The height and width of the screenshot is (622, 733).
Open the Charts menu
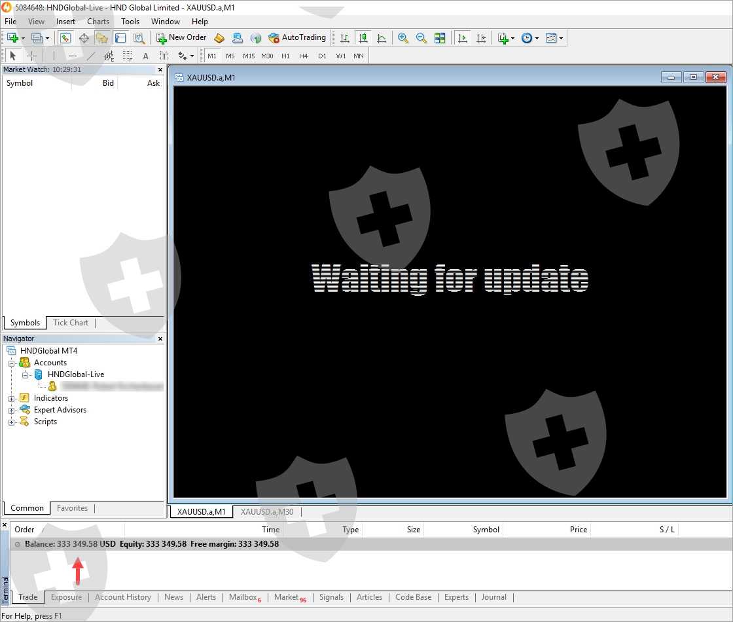(98, 22)
